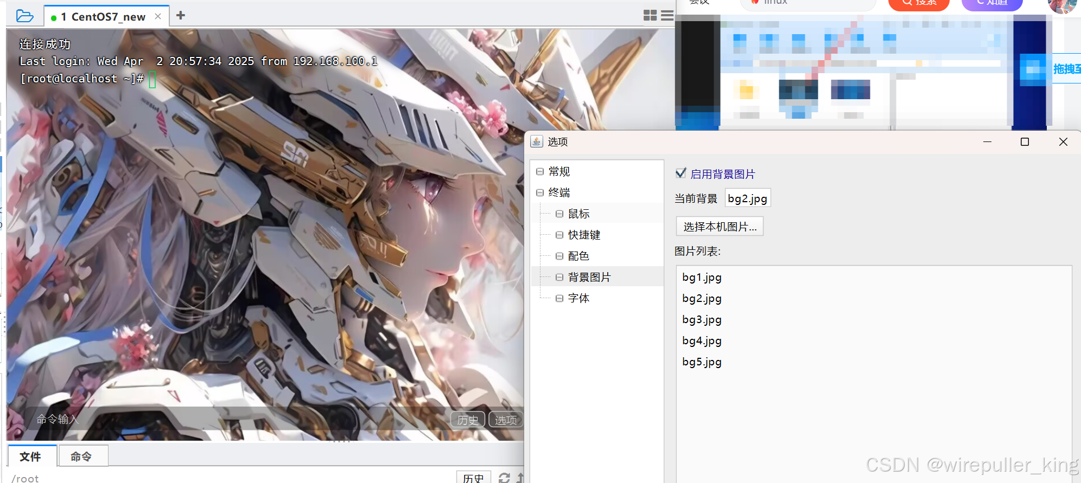Focus the 命令输入 command field
The height and width of the screenshot is (483, 1081).
pyautogui.click(x=239, y=419)
